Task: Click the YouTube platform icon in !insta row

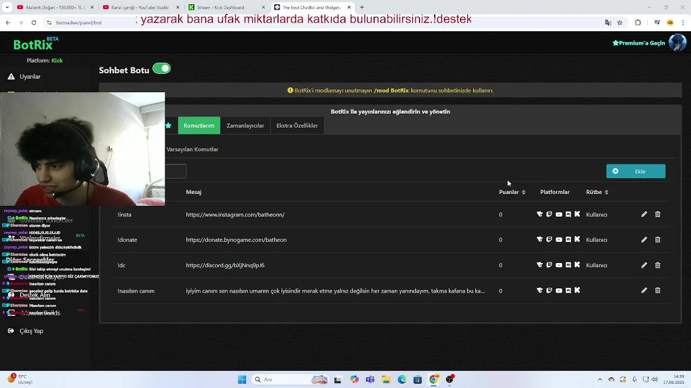Action: [x=559, y=214]
